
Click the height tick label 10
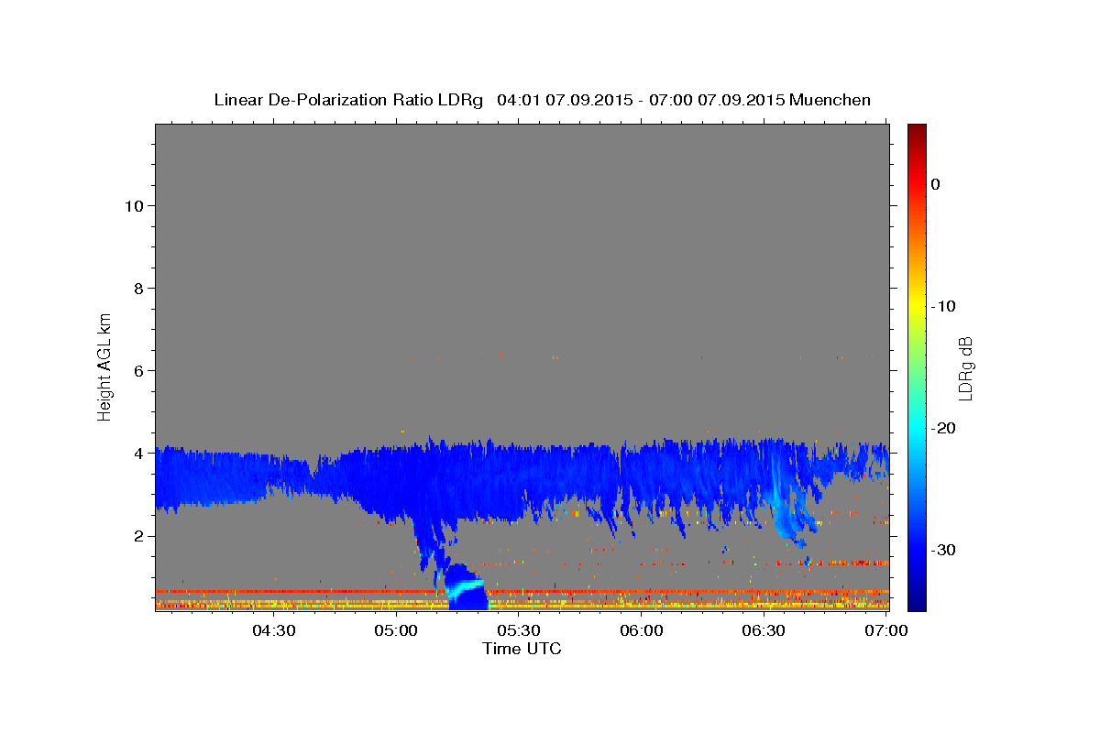tap(133, 206)
